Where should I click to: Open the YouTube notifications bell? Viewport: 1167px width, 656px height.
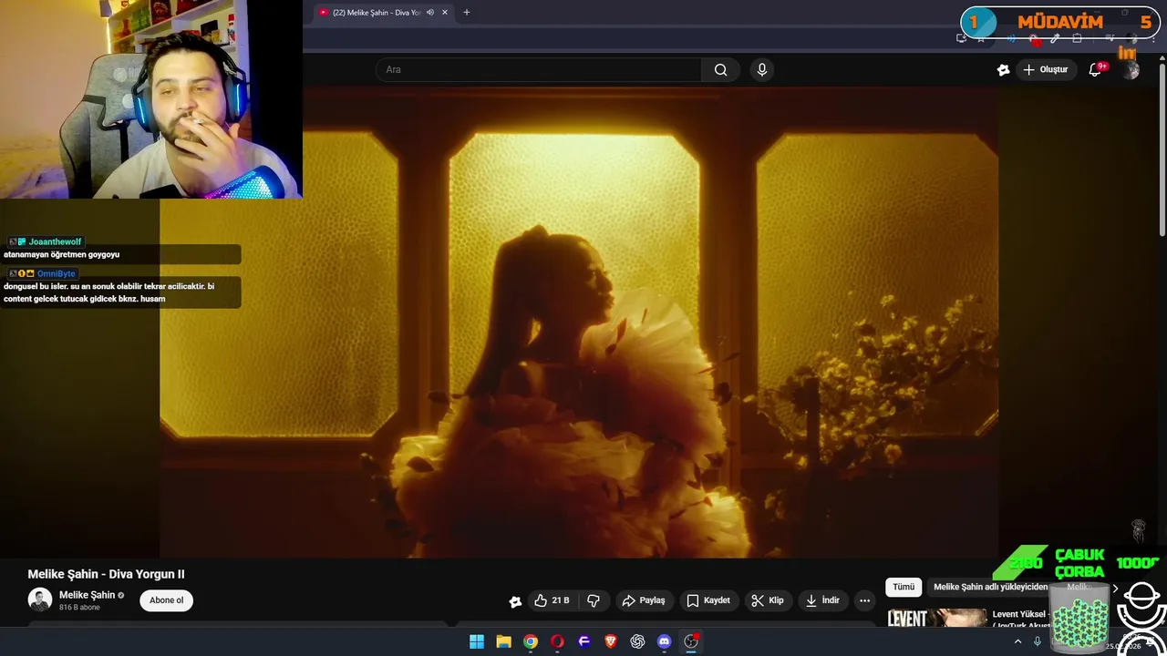1096,69
